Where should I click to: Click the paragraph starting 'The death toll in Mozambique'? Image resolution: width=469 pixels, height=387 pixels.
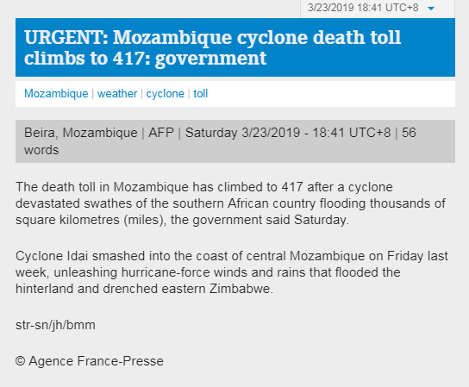(230, 203)
